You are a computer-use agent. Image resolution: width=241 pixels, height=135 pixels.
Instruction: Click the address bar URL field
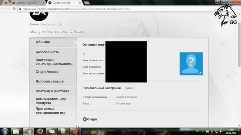pyautogui.click(x=123, y=9)
